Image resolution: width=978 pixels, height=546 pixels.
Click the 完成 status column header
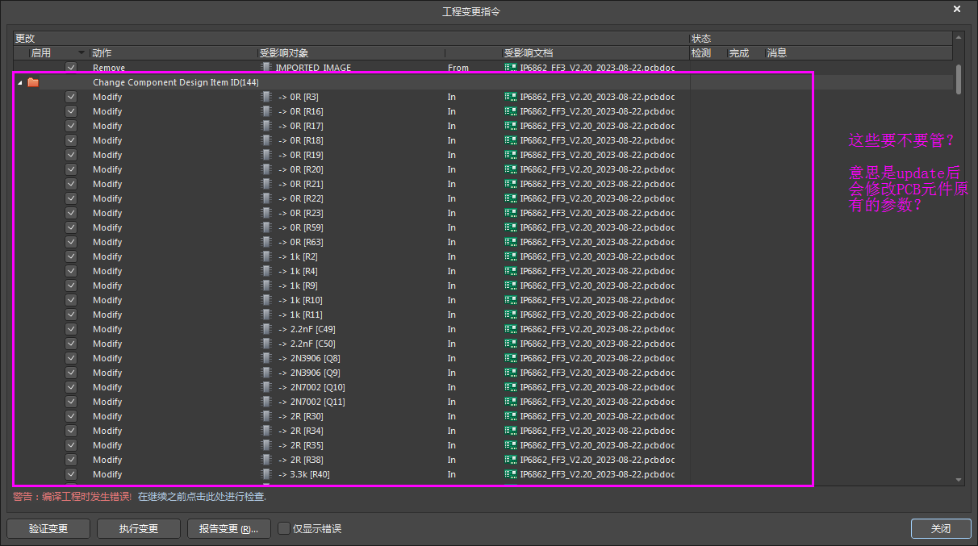click(739, 53)
